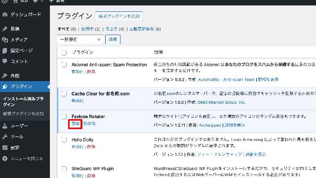Click the plus 新規 icon in admin bar
This screenshot has height=178, width=316.
[x=51, y=1]
